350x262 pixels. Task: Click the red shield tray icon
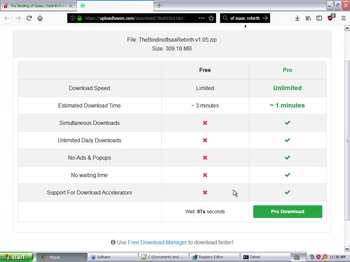pyautogui.click(x=318, y=257)
